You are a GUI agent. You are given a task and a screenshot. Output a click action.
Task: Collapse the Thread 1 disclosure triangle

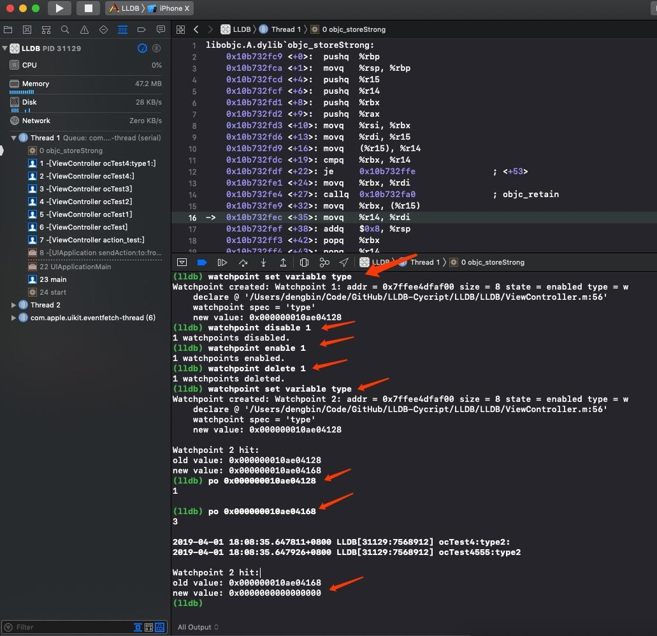point(13,138)
